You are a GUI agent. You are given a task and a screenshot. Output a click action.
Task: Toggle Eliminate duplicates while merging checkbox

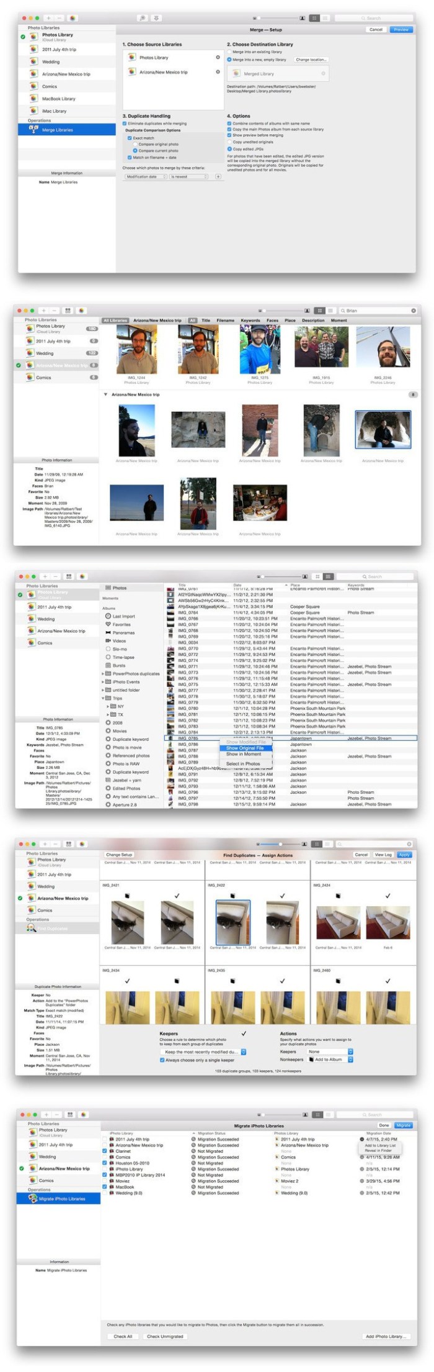125,124
